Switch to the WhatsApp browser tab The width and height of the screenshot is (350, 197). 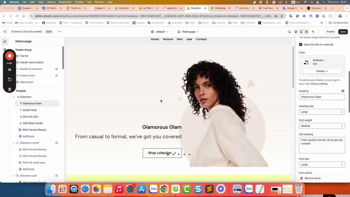[x=220, y=8]
